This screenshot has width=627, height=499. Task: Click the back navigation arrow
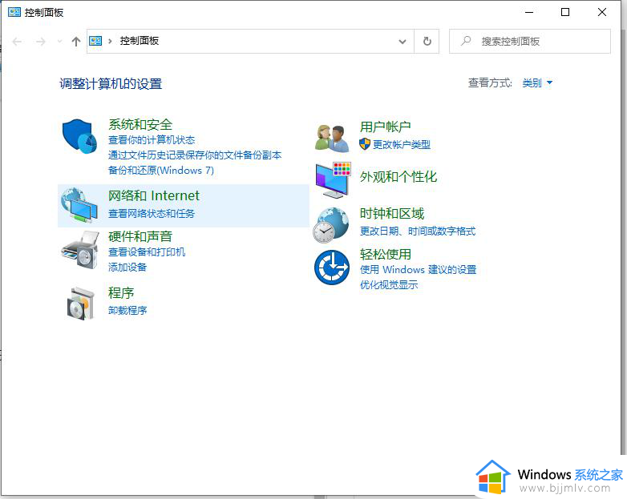(17, 41)
